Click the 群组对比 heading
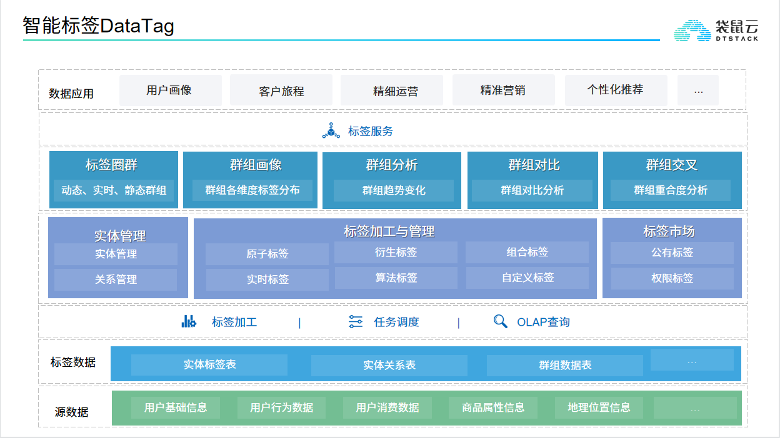 [534, 165]
